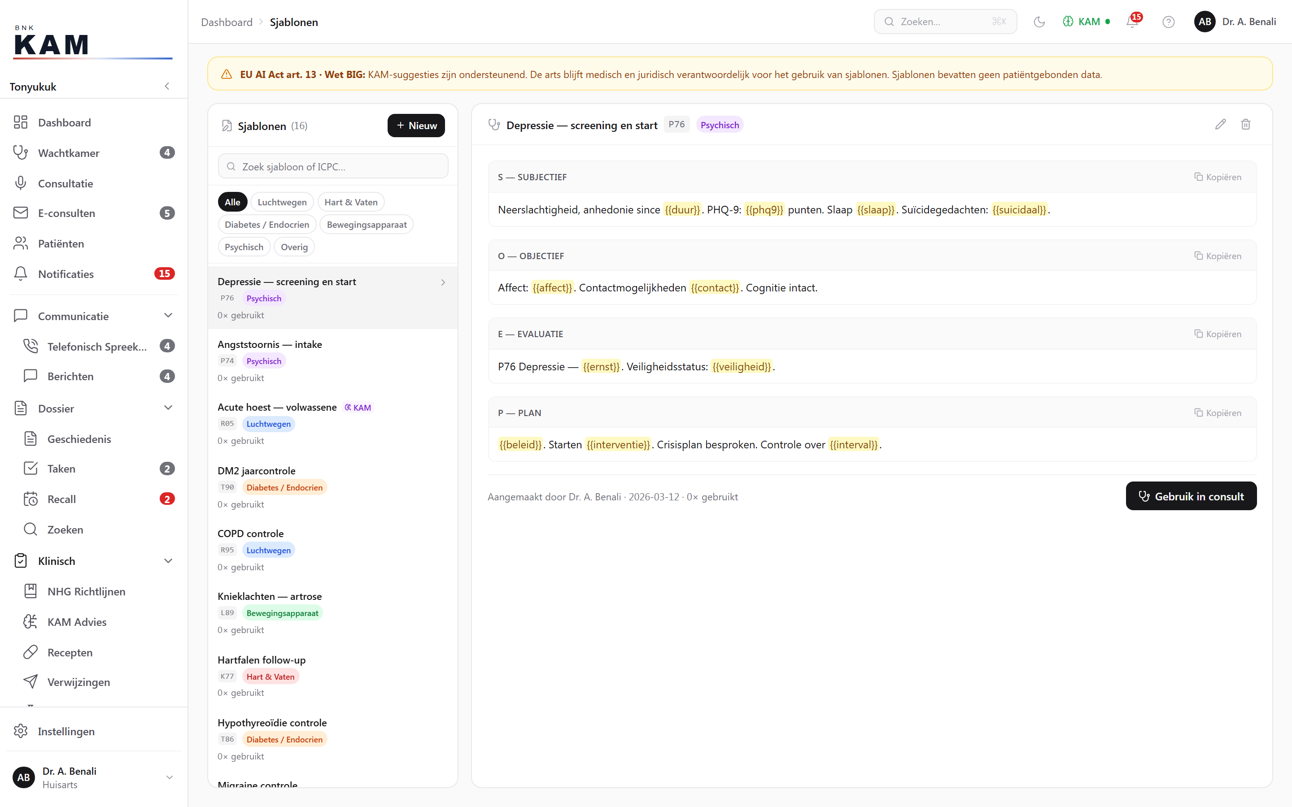Click the global Zoeken search box
Screen dimensions: 1292x807
945,22
